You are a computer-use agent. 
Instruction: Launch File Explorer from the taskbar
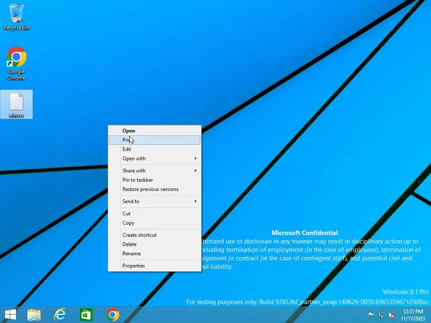point(34,315)
